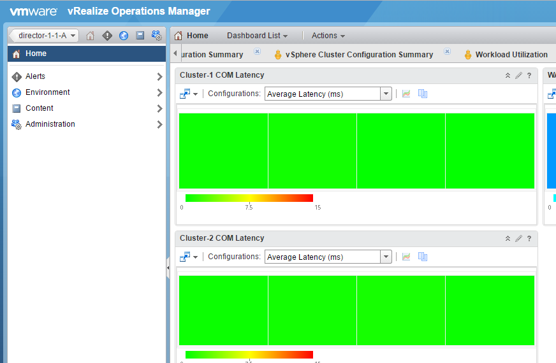Open Administration in navigation panel
This screenshot has height=363, width=556.
87,124
